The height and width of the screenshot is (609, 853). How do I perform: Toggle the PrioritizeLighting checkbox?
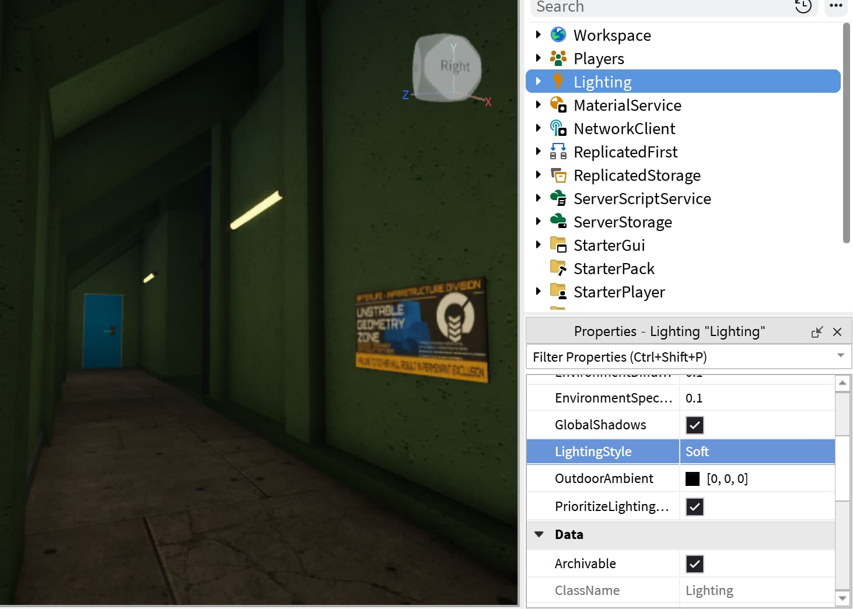[694, 507]
